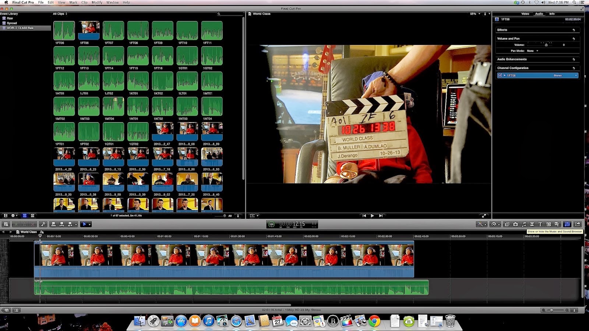Open the Modify menu
This screenshot has width=589, height=331.
coord(97,3)
